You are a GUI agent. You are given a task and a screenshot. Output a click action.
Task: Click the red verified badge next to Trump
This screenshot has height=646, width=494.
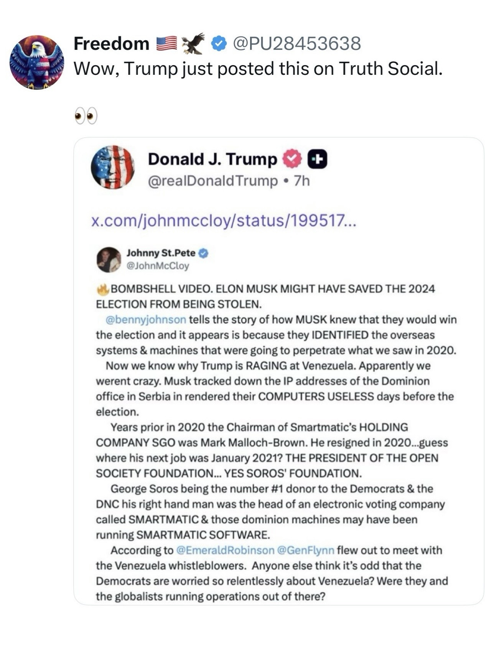tap(292, 159)
